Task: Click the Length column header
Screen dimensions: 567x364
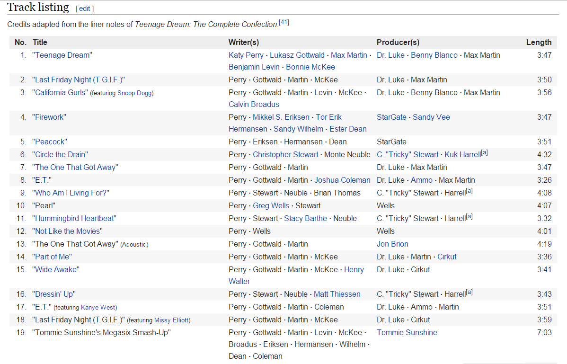Action: click(539, 42)
